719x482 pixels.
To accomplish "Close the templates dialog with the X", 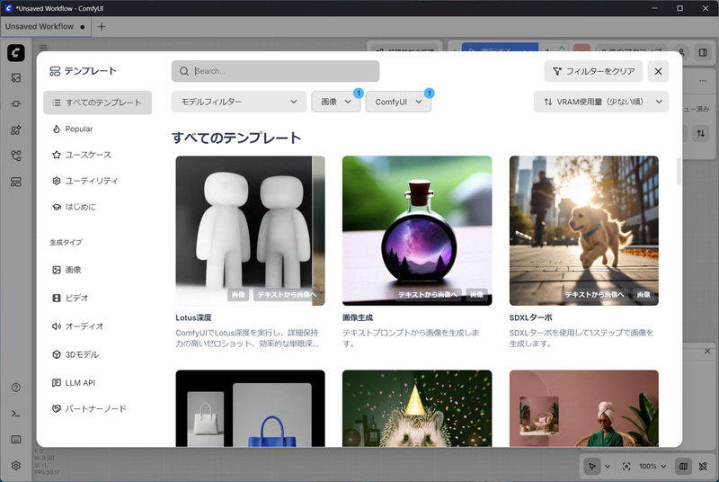I will point(658,71).
